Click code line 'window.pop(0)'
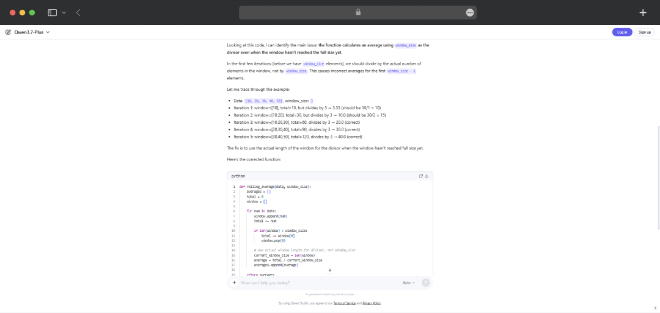The image size is (660, 313). point(274,241)
